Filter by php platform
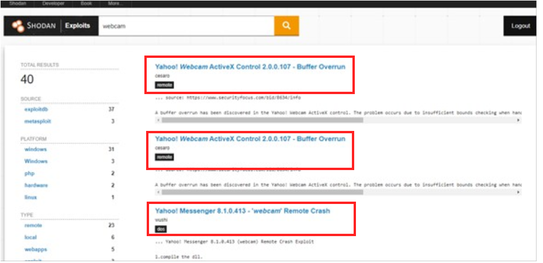This screenshot has height=263, width=543. pyautogui.click(x=29, y=174)
